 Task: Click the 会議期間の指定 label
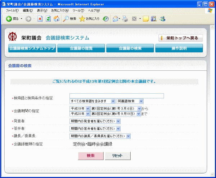26,111
